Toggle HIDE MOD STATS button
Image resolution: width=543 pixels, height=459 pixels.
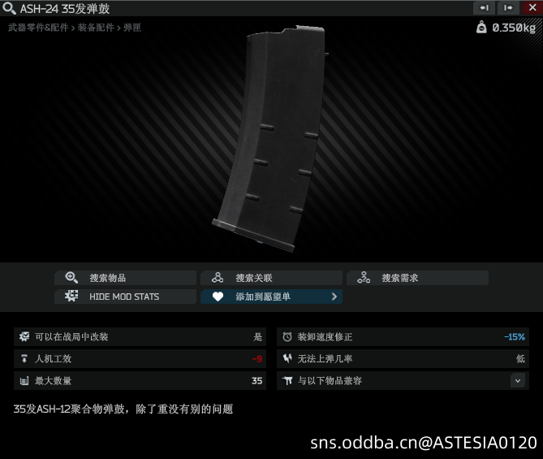point(125,297)
